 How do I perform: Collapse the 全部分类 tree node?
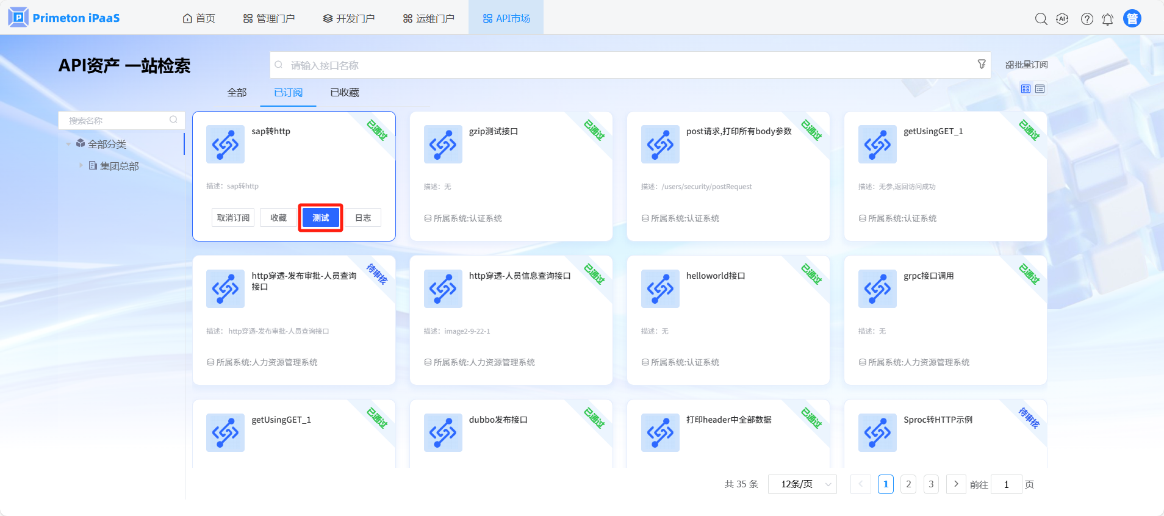pos(68,144)
